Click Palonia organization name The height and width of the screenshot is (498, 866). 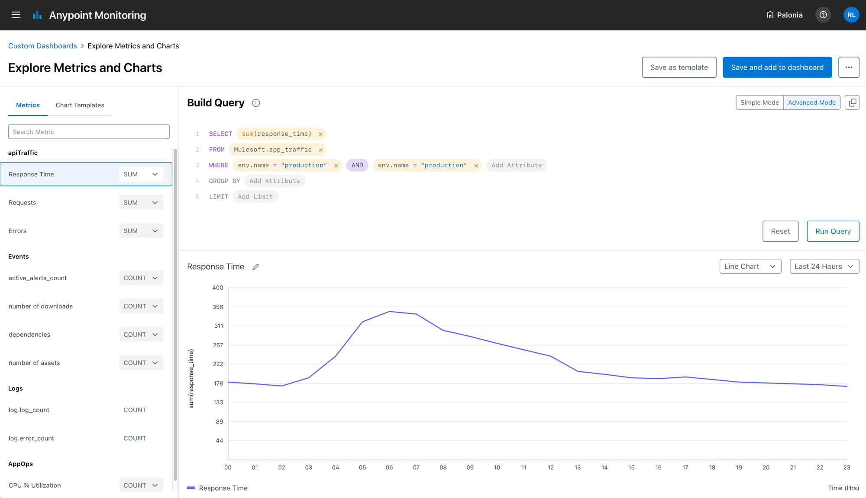point(789,15)
